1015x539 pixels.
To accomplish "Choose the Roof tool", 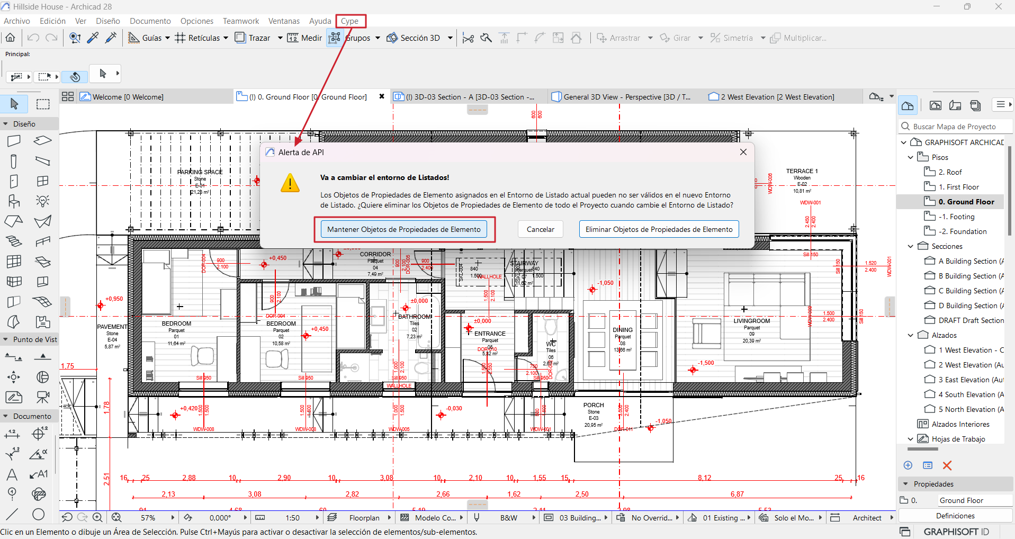I will click(14, 221).
